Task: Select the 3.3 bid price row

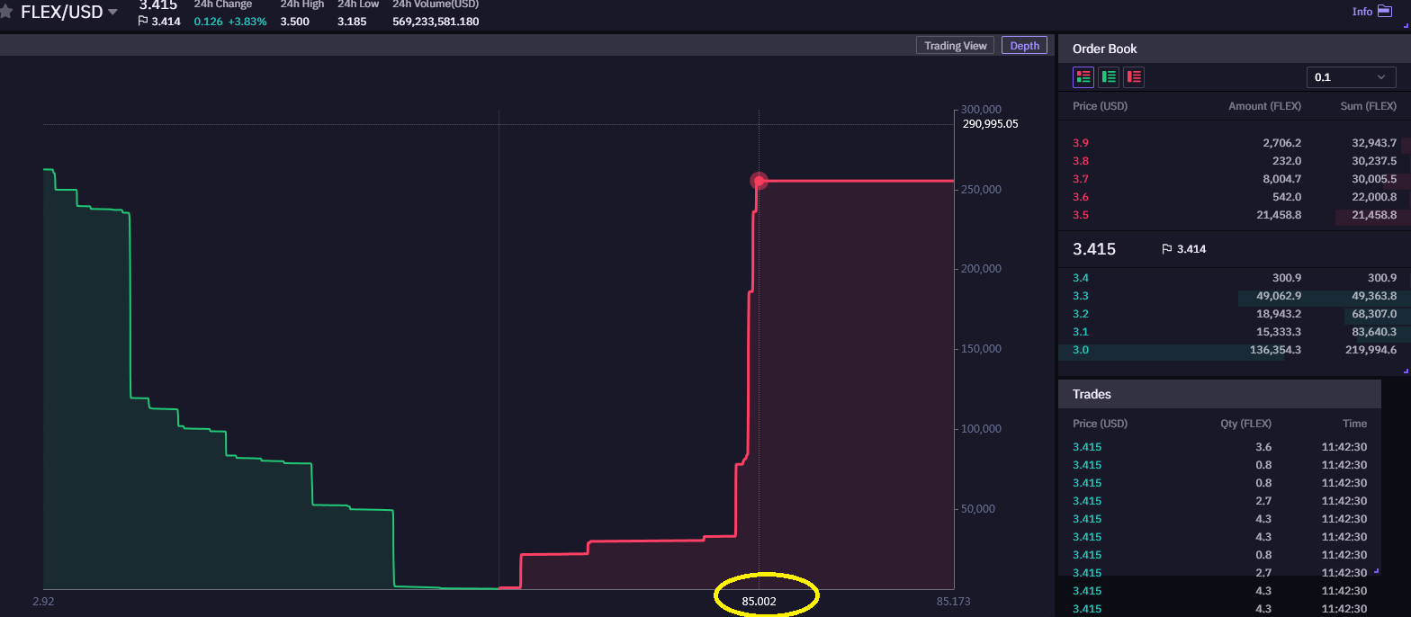Action: (x=1234, y=296)
